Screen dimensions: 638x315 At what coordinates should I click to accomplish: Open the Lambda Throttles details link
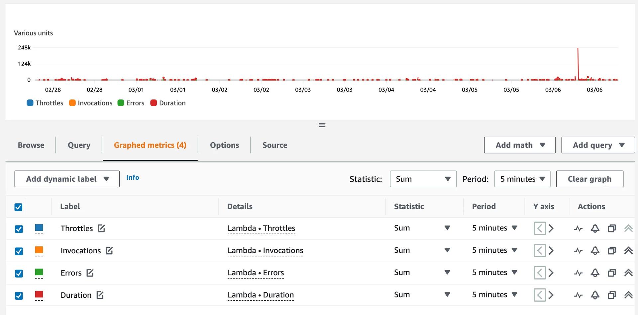[261, 228]
